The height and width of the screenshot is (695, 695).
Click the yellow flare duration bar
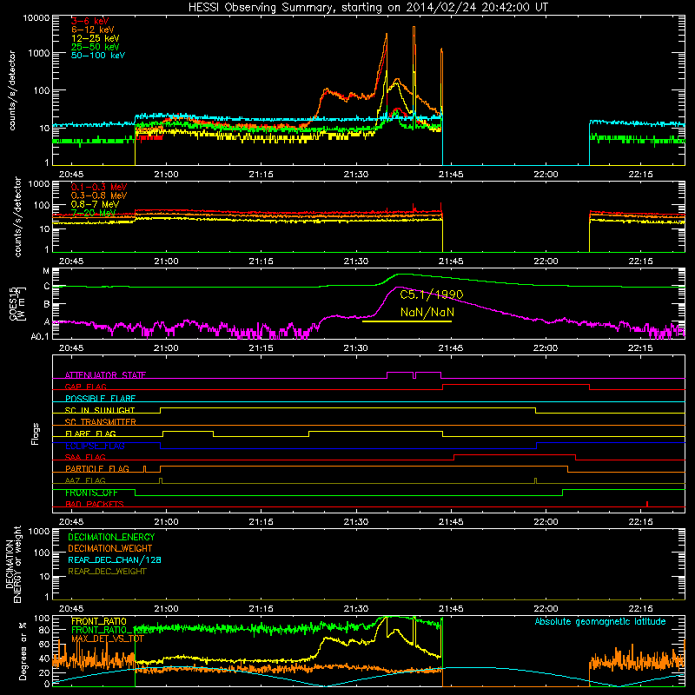pos(407,321)
